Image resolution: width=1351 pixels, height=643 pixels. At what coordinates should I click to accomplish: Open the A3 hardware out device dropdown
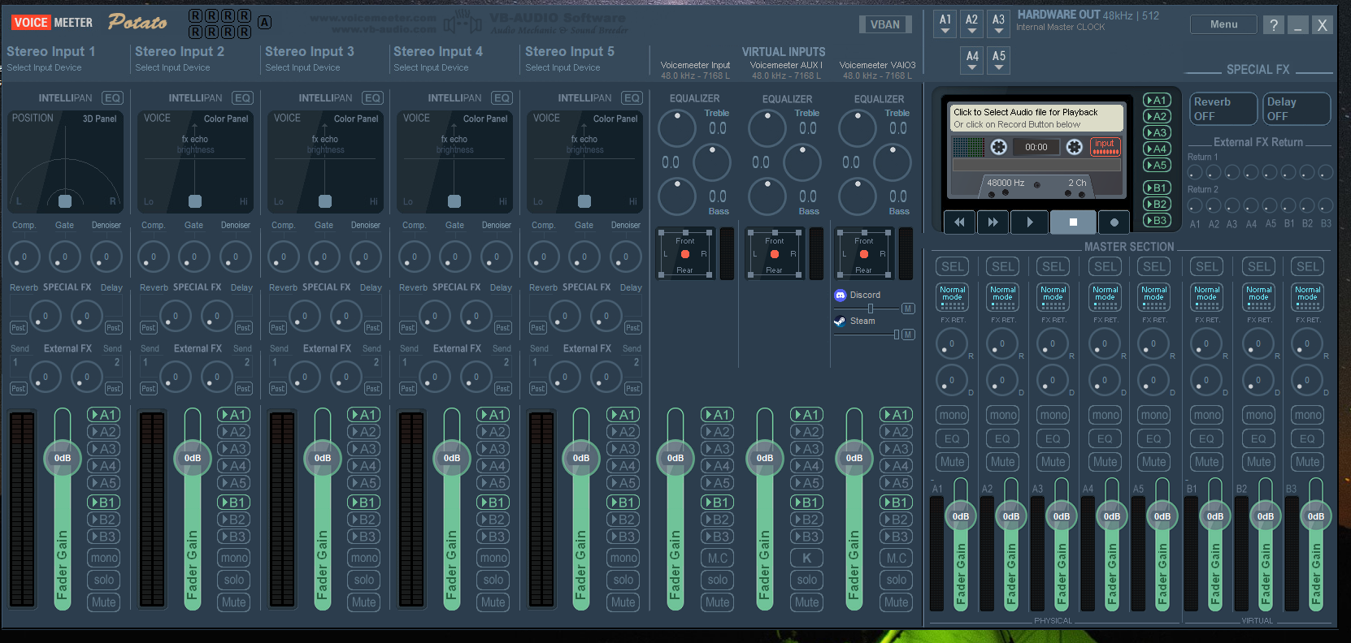[998, 24]
